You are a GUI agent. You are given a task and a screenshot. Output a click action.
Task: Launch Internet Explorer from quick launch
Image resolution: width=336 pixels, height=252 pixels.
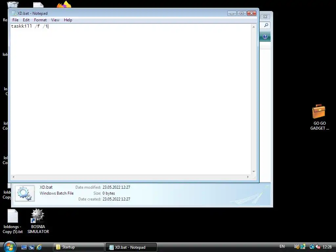click(39, 247)
